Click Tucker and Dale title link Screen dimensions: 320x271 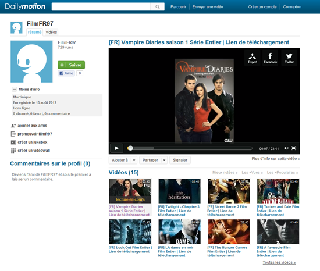pyautogui.click(x=278, y=211)
